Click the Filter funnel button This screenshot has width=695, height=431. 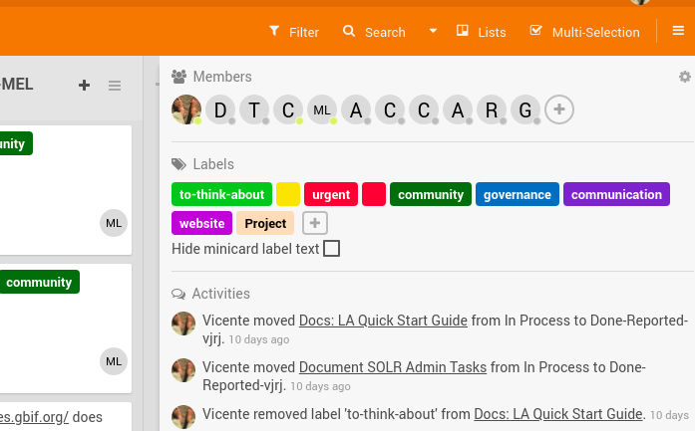(x=294, y=32)
